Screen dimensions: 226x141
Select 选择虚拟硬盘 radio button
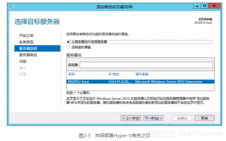click(x=68, y=47)
